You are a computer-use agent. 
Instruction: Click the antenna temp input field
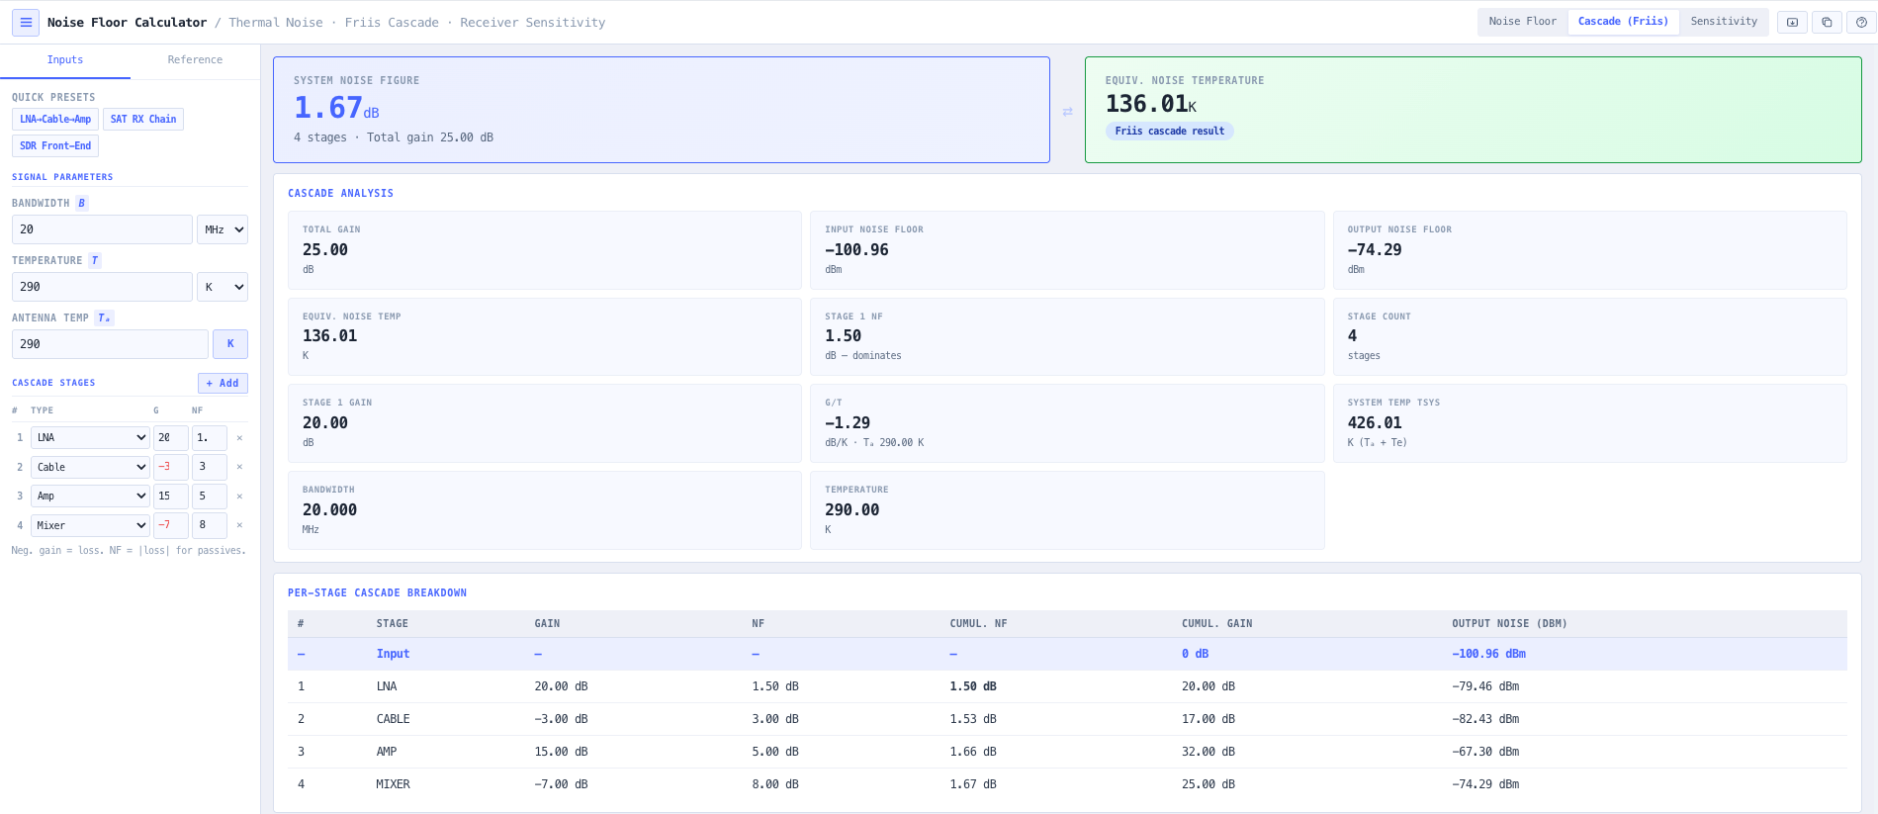click(110, 344)
